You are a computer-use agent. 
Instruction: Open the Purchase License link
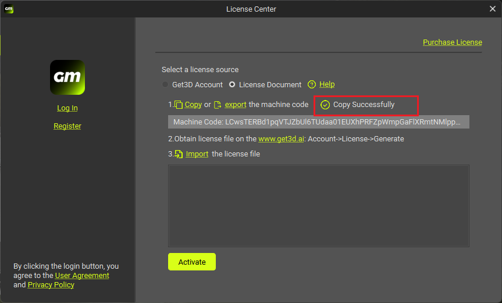pos(452,42)
